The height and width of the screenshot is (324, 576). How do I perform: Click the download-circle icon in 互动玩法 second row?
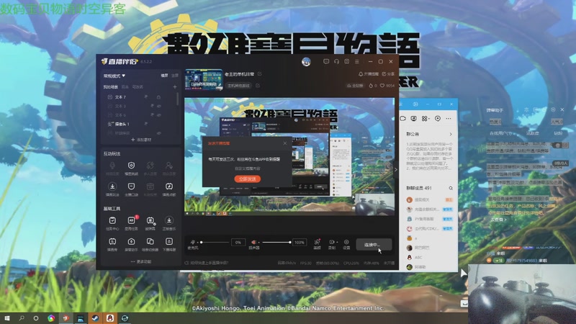[x=112, y=186]
